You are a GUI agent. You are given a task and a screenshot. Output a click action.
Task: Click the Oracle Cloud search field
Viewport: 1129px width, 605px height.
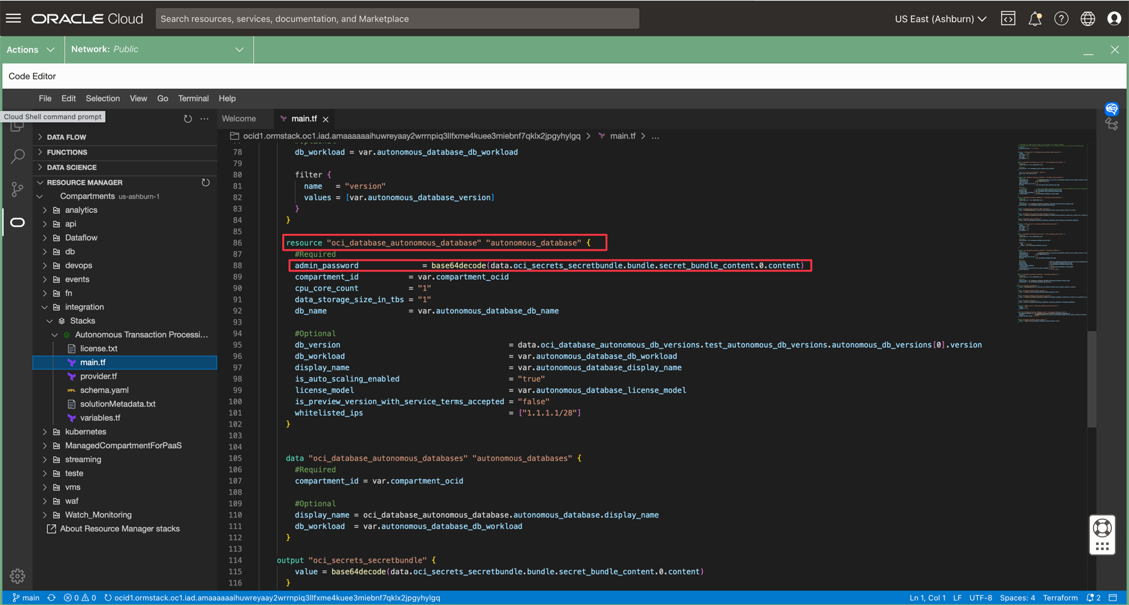pos(397,19)
